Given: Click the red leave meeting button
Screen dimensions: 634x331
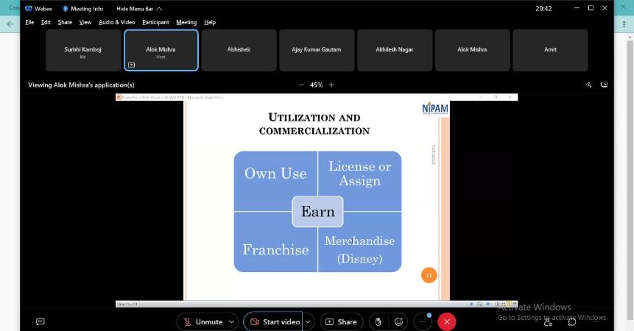Looking at the screenshot, I should tap(446, 321).
